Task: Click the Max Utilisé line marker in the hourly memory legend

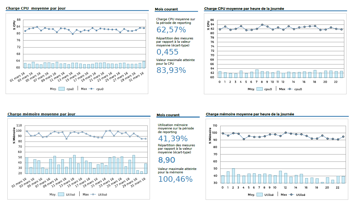Action: point(292,195)
